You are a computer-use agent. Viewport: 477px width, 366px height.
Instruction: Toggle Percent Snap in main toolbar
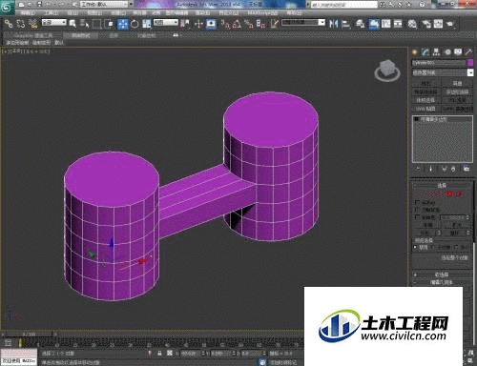pos(249,24)
